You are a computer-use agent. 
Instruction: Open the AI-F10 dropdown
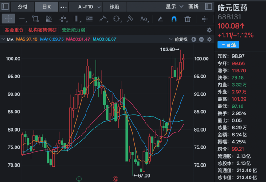[89, 7]
